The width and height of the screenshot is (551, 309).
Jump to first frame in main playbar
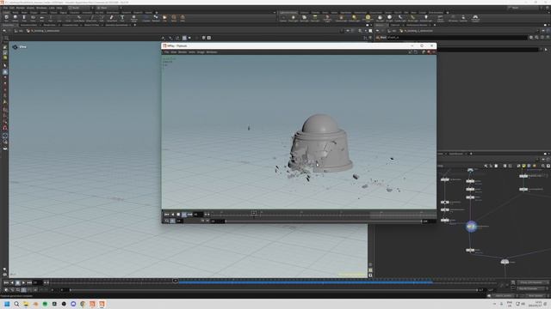coord(6,282)
